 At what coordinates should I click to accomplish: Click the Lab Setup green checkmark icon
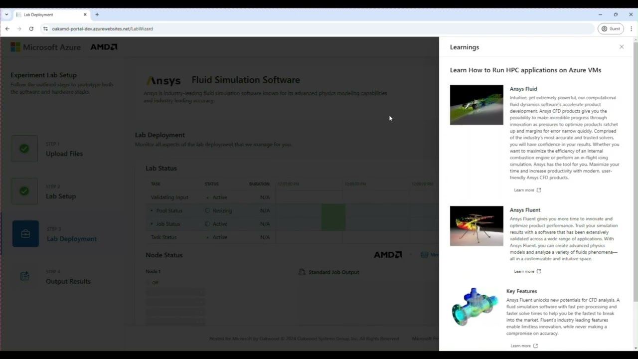(24, 191)
